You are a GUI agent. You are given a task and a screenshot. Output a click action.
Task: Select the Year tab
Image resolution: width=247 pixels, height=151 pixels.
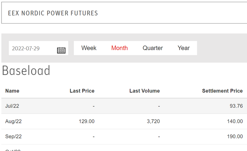184,48
